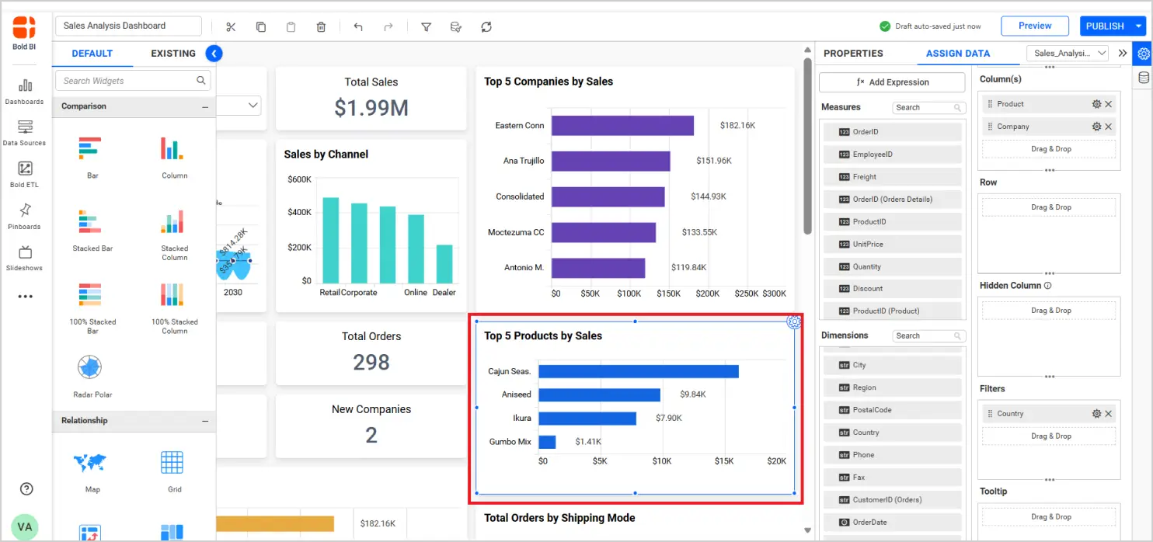Viewport: 1153px width, 542px height.
Task: Click the more options ellipsis in sidebar
Action: [25, 296]
